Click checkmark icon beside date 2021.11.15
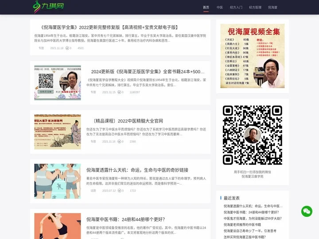319x239 pixels. 119,92
